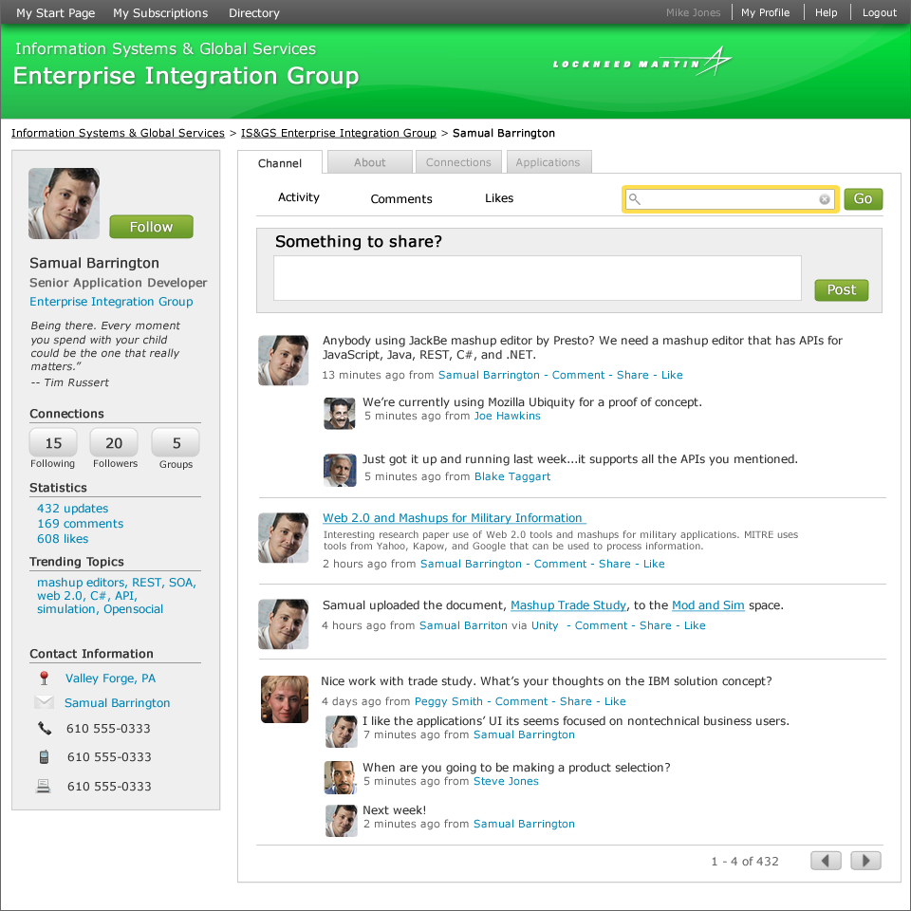Go to next page arrow

click(x=865, y=861)
